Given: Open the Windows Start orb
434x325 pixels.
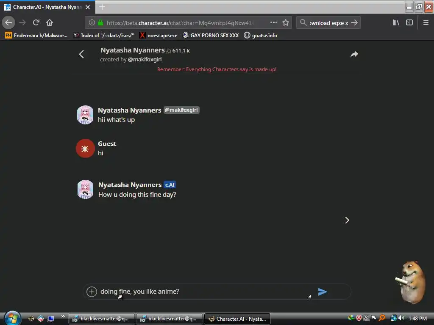Looking at the screenshot, I should click(12, 318).
